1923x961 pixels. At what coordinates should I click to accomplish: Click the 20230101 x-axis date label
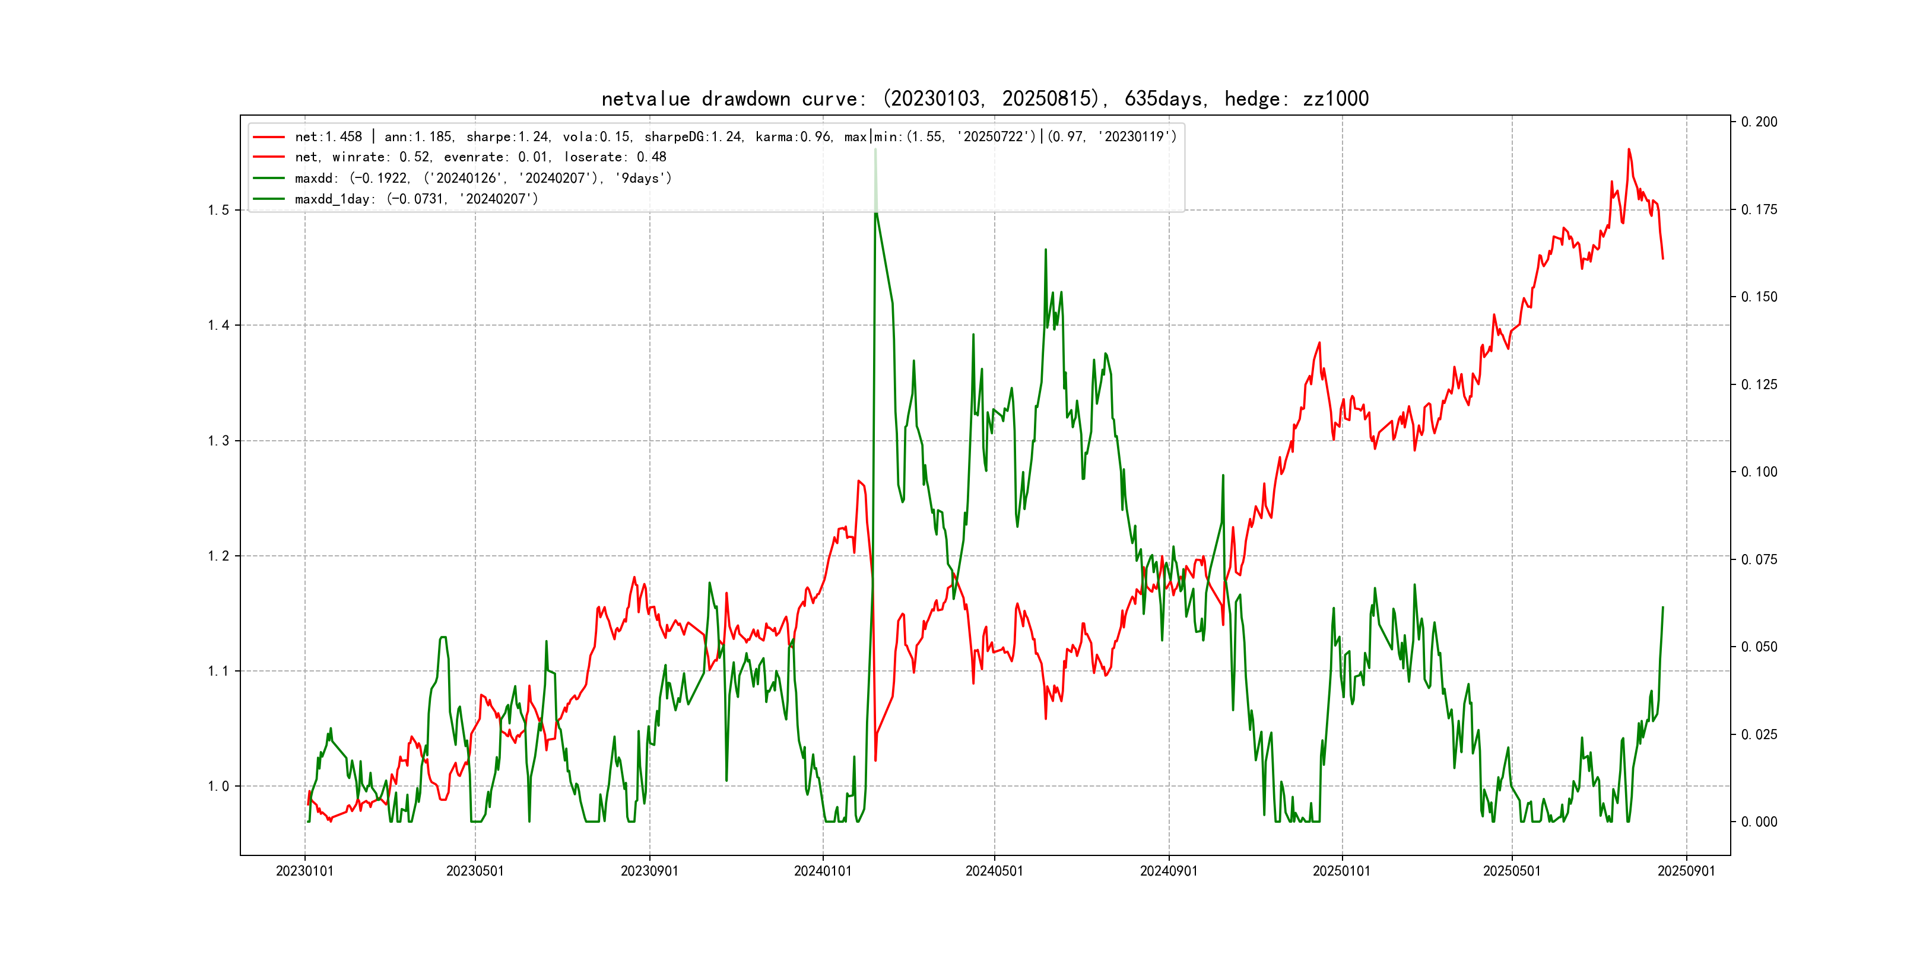(304, 871)
